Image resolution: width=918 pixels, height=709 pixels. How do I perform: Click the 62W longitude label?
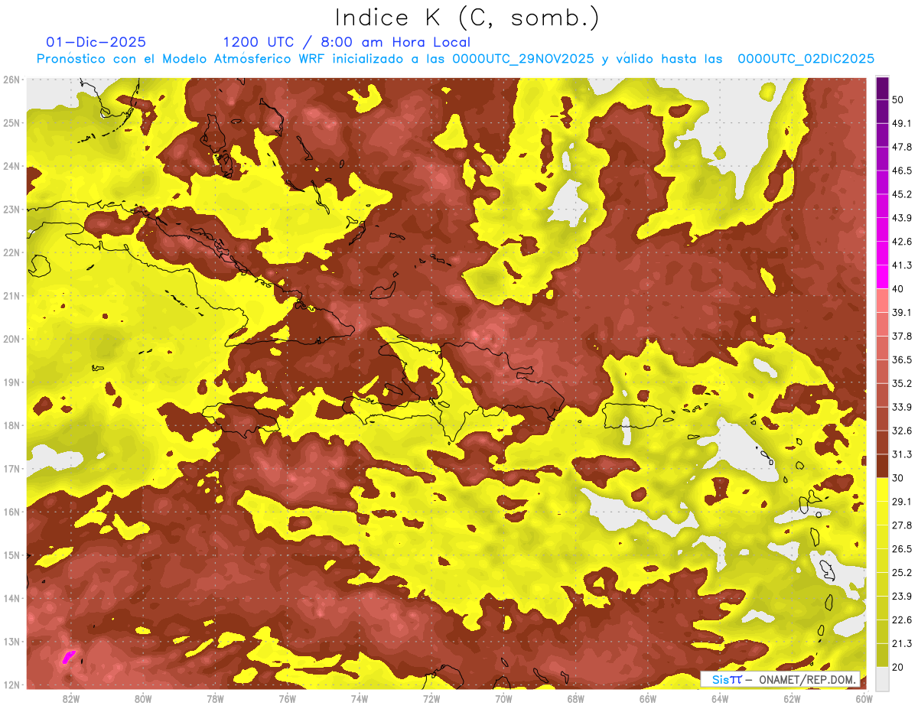(x=793, y=698)
